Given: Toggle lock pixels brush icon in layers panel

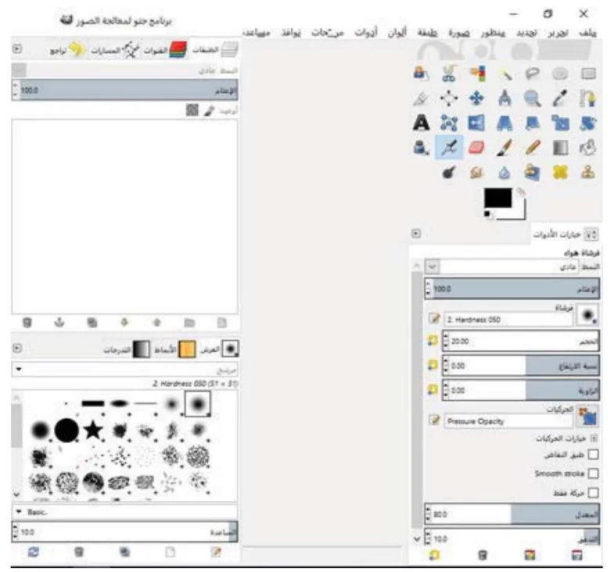Looking at the screenshot, I should tap(210, 111).
